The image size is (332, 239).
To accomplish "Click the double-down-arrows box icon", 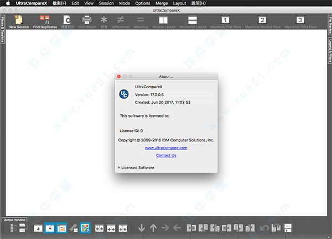I will (123, 228).
